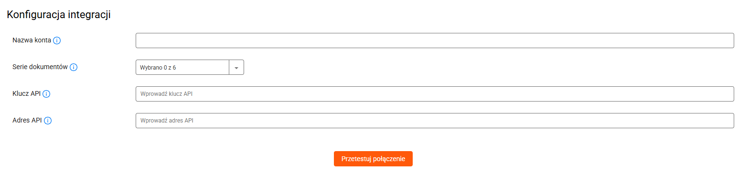This screenshot has width=749, height=174.
Task: Click the info icon beside Nazwa konta
Action: [57, 41]
